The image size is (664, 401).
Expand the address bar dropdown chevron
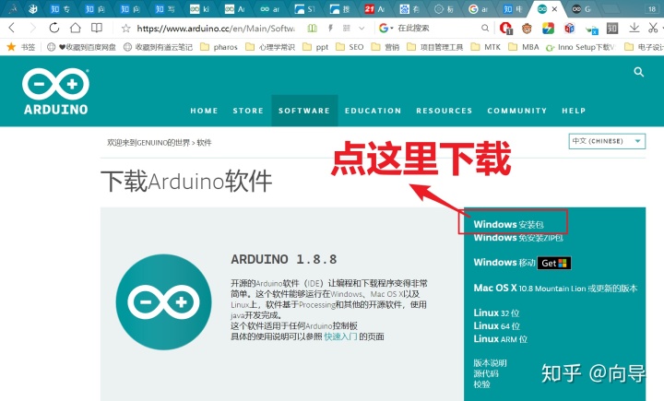click(362, 29)
